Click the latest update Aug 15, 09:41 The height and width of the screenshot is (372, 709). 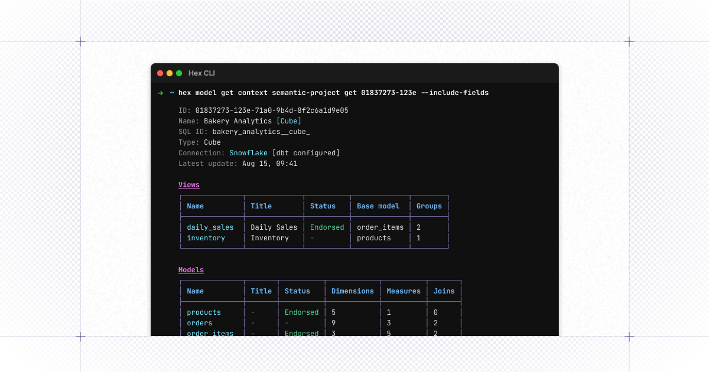click(269, 164)
